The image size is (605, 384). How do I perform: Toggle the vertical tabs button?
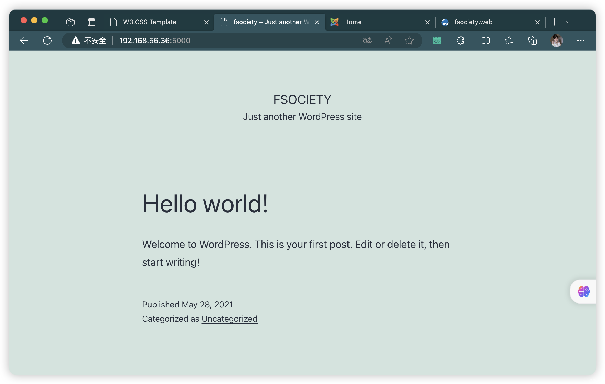91,22
